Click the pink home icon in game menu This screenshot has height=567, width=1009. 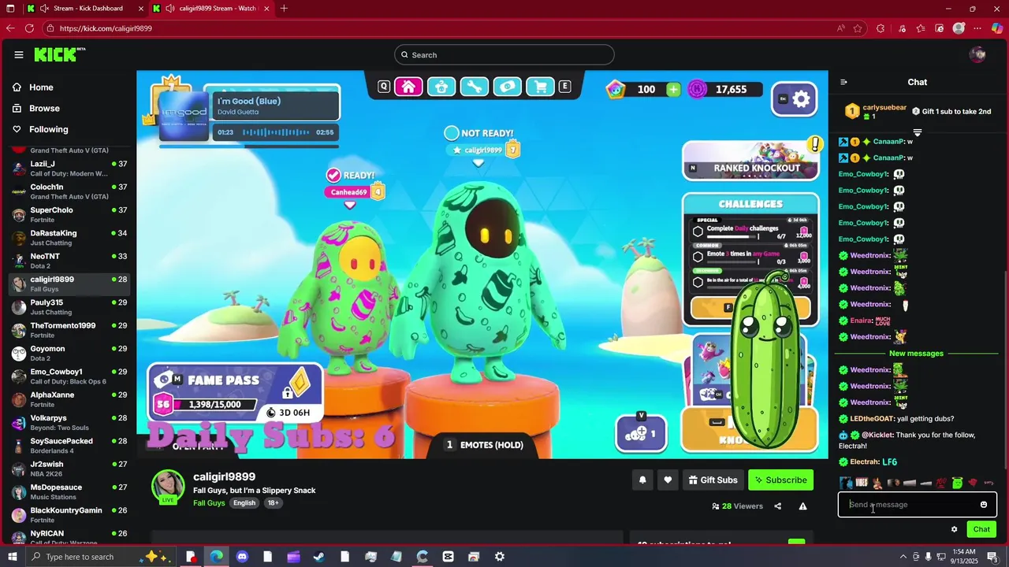(408, 87)
